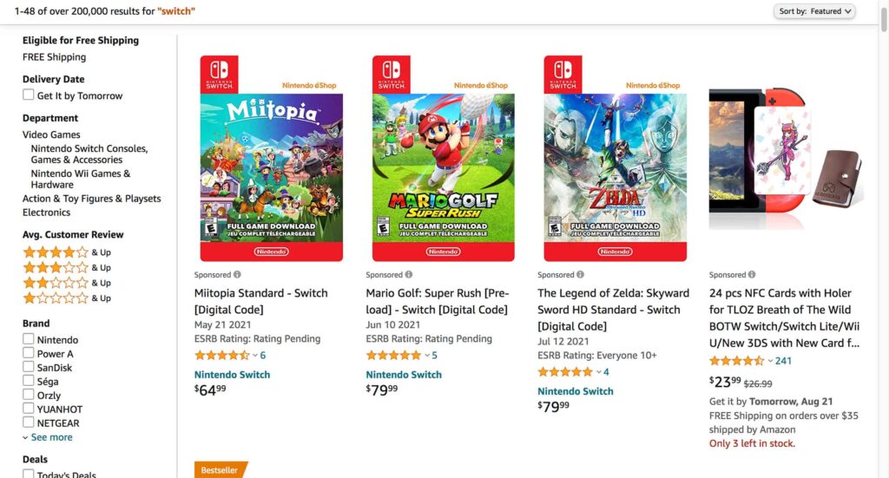889x478 pixels.
Task: Check the Get It by Tomorrow box
Action: (29, 95)
